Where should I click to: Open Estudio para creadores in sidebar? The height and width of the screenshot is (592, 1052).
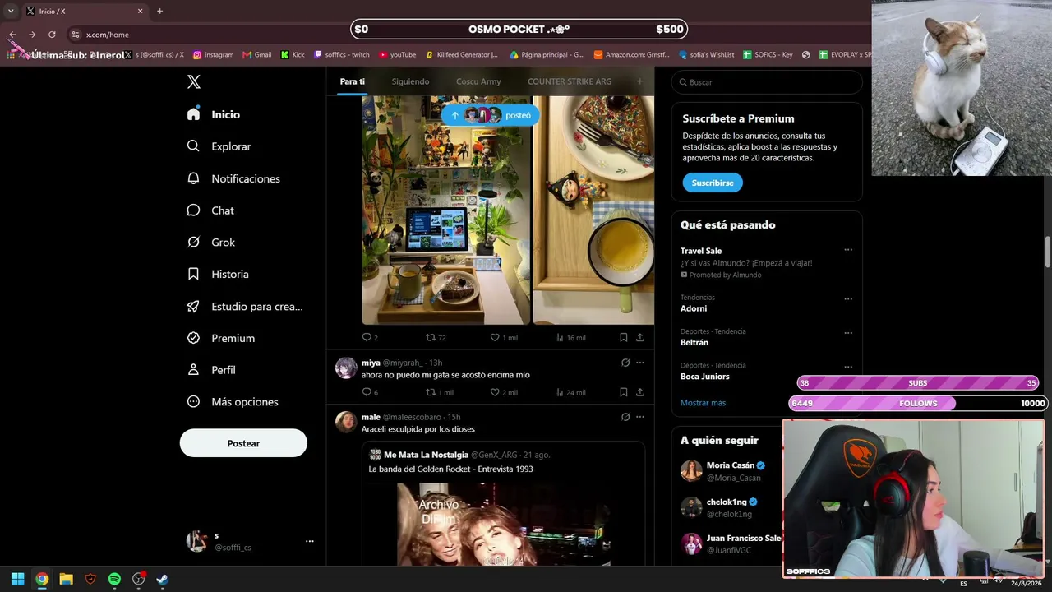(245, 306)
